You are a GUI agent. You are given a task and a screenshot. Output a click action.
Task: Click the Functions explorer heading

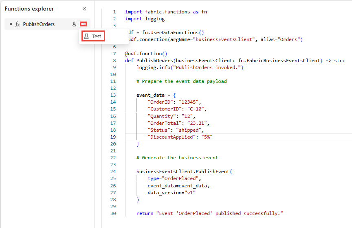29,9
